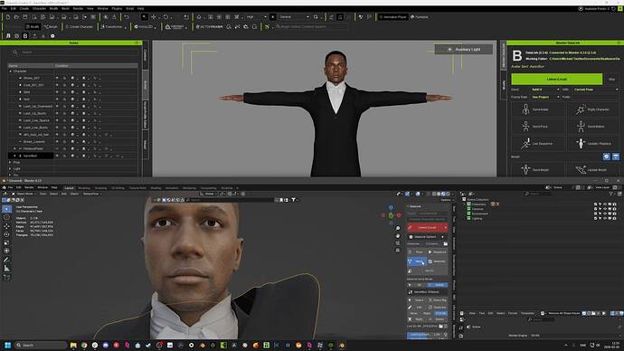Collapse the Character tree node in Scene panel
The width and height of the screenshot is (624, 351).
tap(10, 71)
